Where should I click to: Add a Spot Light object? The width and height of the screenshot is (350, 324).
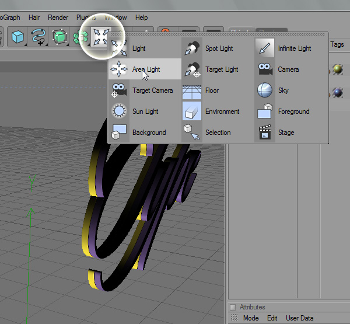coord(219,48)
